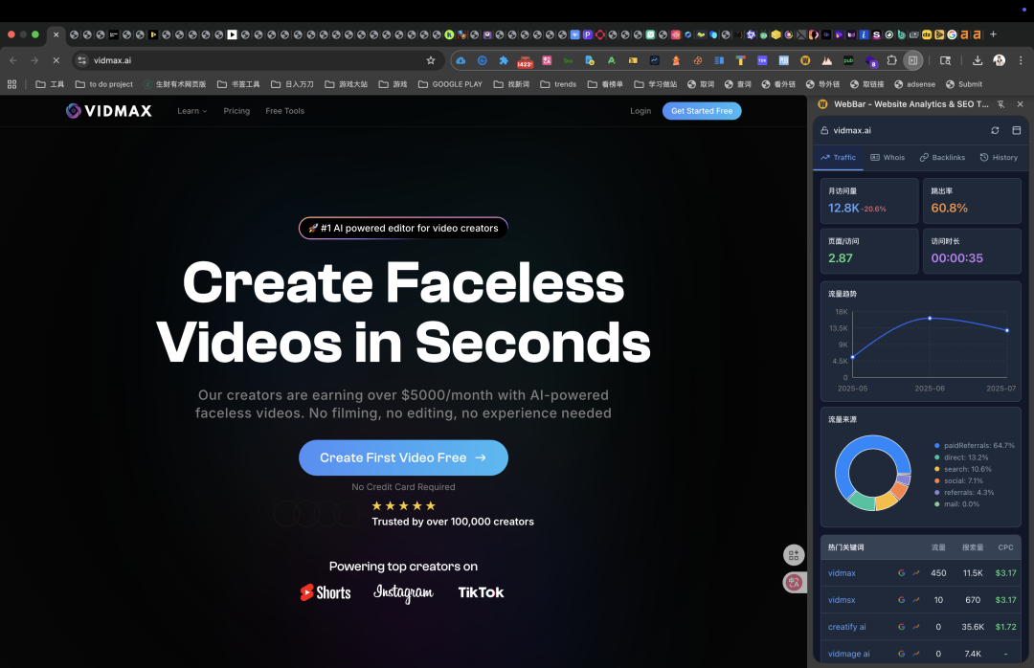Open the Chrome side panel toggle icon

912,60
